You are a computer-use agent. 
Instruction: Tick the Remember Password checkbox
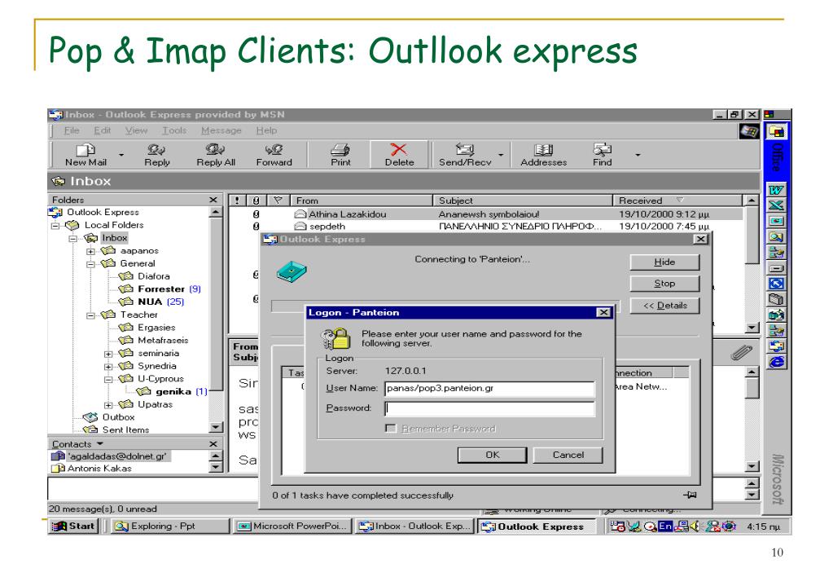pyautogui.click(x=391, y=429)
